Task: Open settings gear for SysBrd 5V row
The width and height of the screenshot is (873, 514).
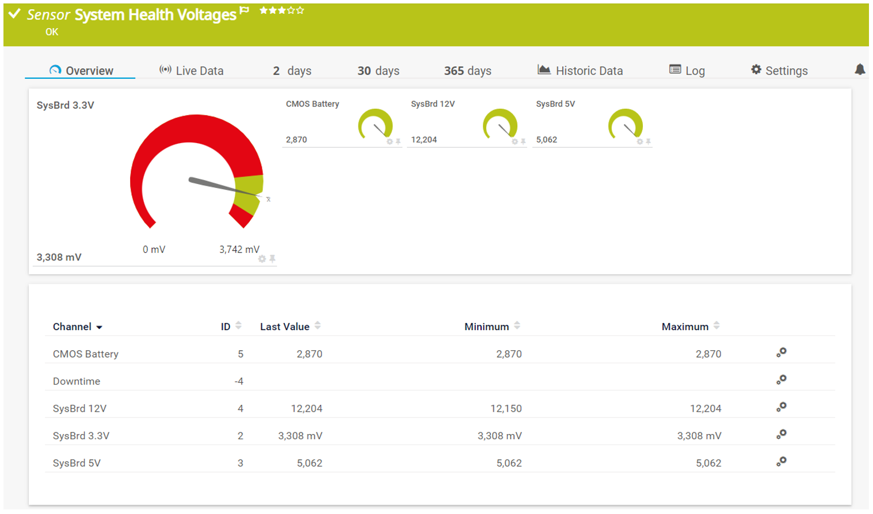Action: 781,462
